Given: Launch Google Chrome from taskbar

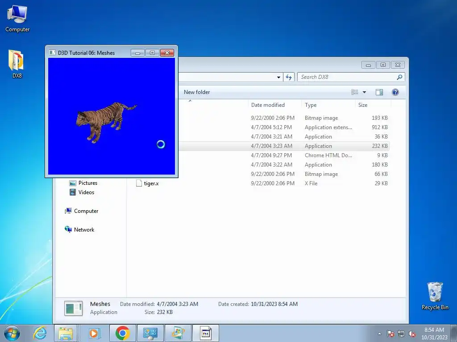Looking at the screenshot, I should [x=122, y=333].
